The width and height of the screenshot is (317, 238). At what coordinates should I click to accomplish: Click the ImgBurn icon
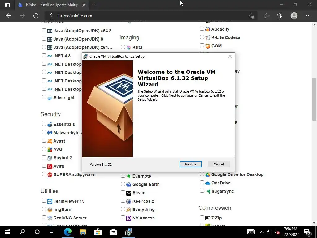(50, 210)
